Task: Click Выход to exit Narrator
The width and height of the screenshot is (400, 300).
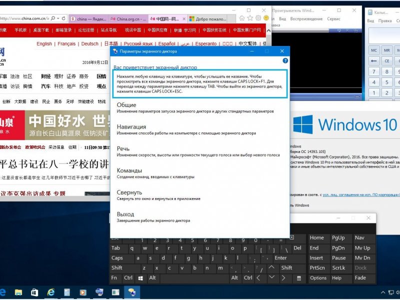Action: (153, 217)
